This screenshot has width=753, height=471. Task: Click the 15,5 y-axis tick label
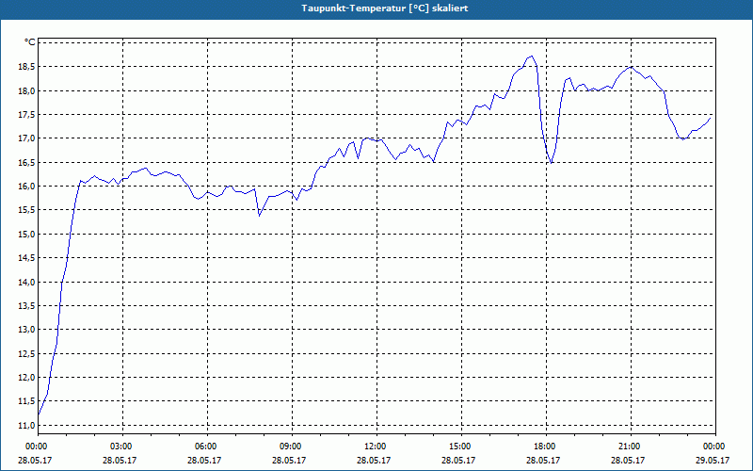27,210
